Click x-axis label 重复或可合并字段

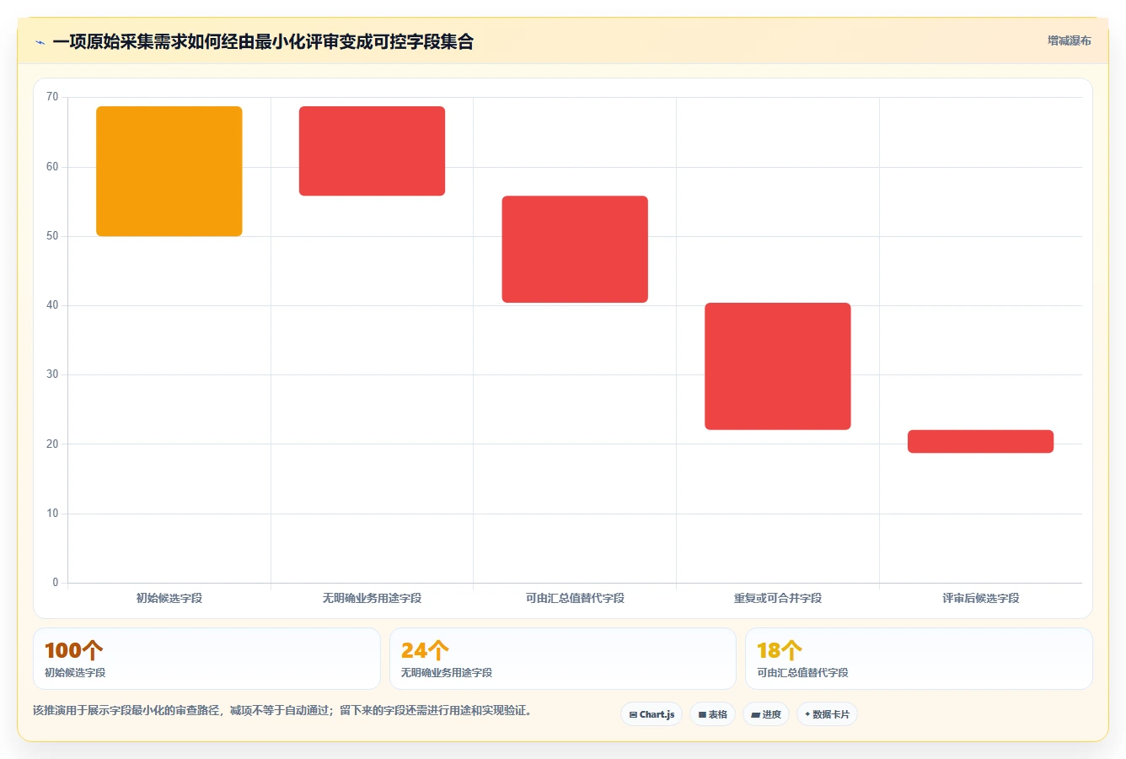pos(778,598)
